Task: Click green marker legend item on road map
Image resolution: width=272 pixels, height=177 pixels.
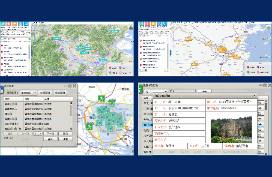Action: (251, 72)
